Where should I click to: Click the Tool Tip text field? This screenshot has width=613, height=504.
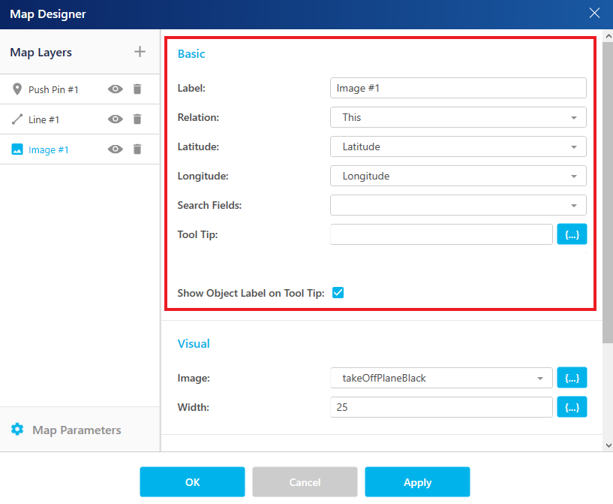pyautogui.click(x=441, y=234)
